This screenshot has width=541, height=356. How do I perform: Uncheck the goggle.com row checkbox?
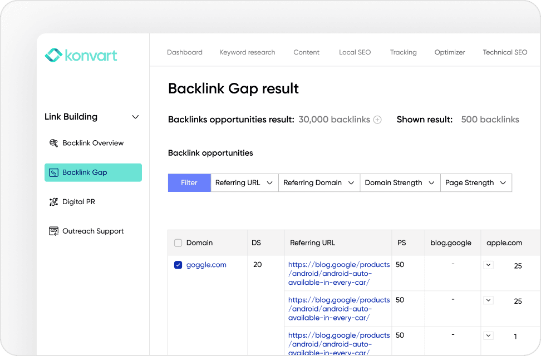(178, 265)
